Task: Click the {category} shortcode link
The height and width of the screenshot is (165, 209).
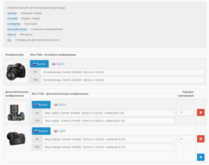Action: click(x=14, y=24)
